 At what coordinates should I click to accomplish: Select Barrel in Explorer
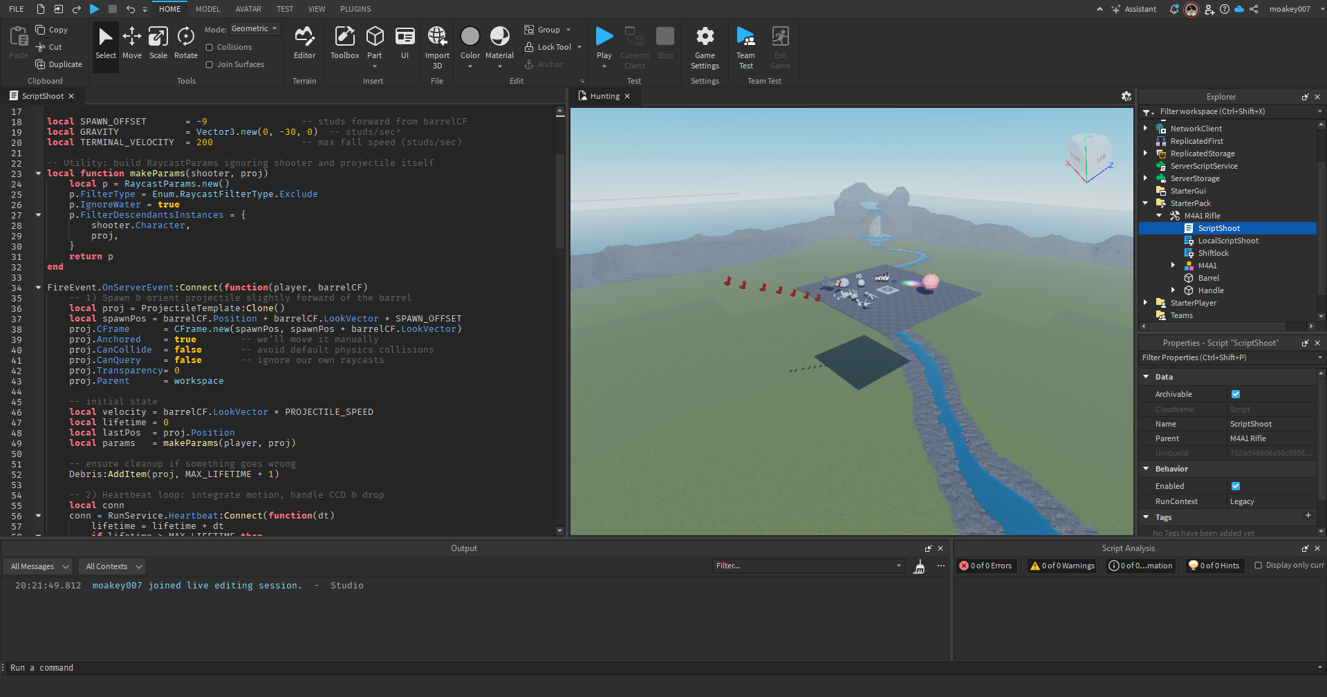pos(1208,278)
